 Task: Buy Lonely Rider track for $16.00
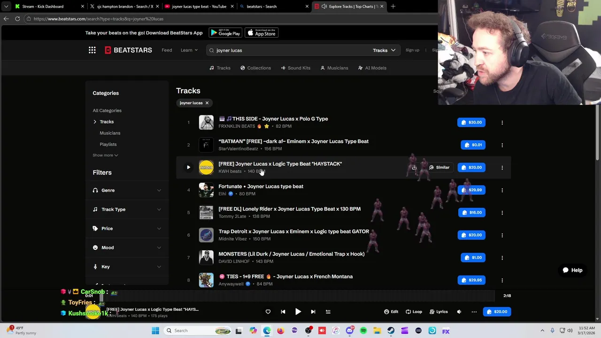[x=472, y=213]
